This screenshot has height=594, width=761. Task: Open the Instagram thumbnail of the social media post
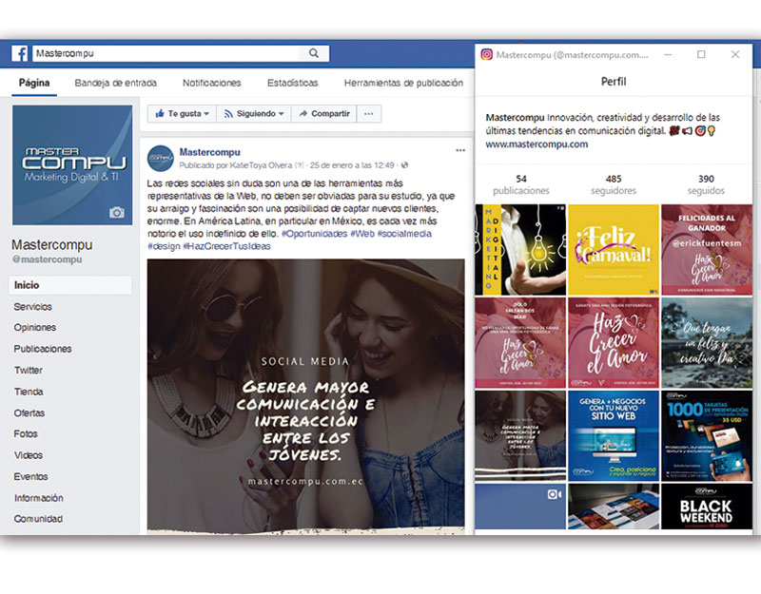520,436
